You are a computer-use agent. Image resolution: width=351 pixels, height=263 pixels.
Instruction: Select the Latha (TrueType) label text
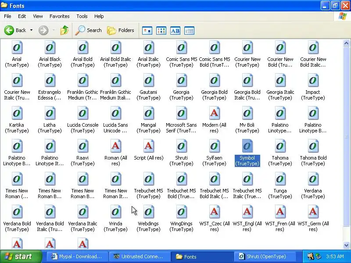tap(50, 128)
